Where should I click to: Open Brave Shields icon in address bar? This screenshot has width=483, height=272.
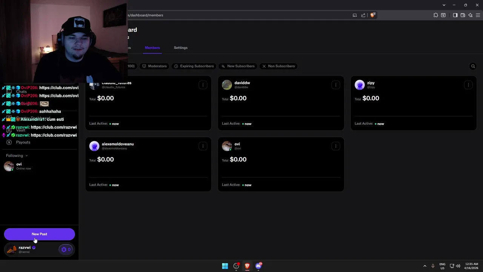coord(372,15)
